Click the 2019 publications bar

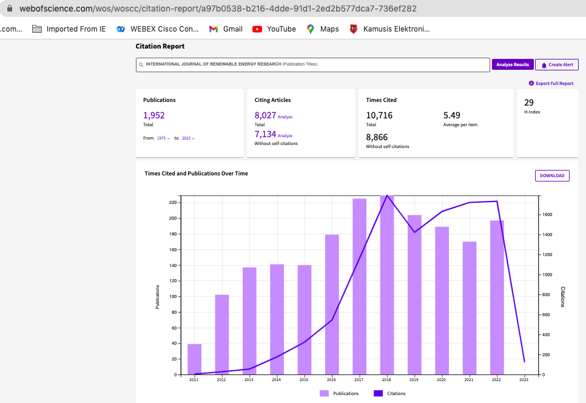click(x=414, y=294)
